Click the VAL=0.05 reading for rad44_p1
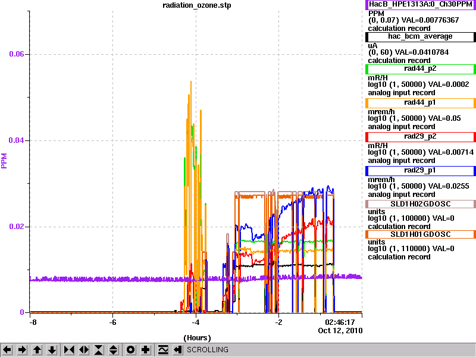 click(x=444, y=118)
